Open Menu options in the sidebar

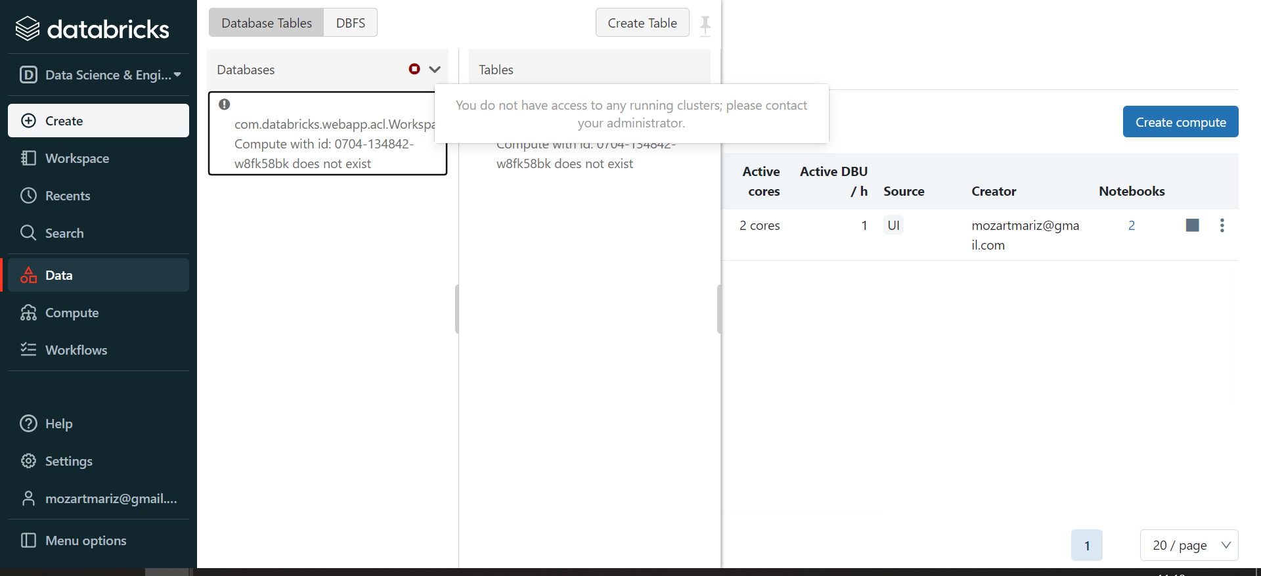tap(99, 541)
